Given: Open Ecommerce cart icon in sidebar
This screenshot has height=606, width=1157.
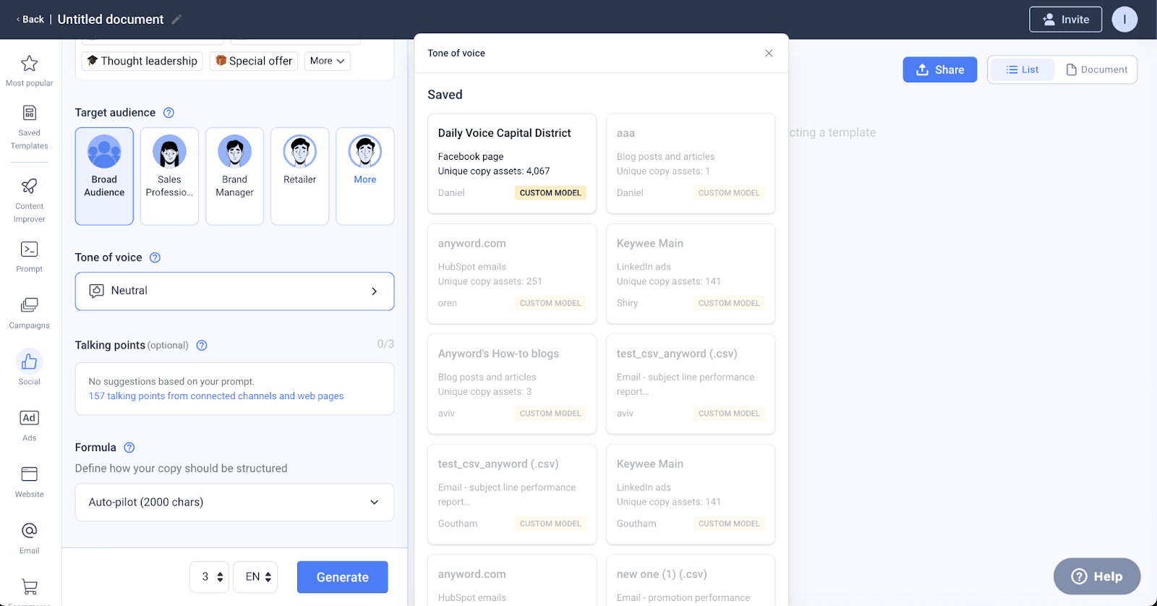Looking at the screenshot, I should tap(29, 587).
